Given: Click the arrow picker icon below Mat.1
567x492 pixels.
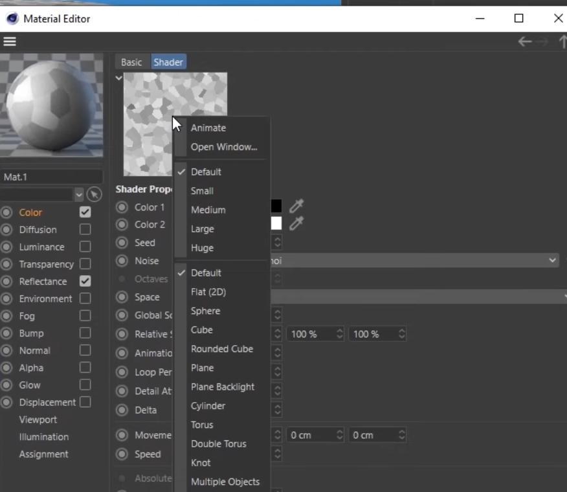Looking at the screenshot, I should [94, 194].
